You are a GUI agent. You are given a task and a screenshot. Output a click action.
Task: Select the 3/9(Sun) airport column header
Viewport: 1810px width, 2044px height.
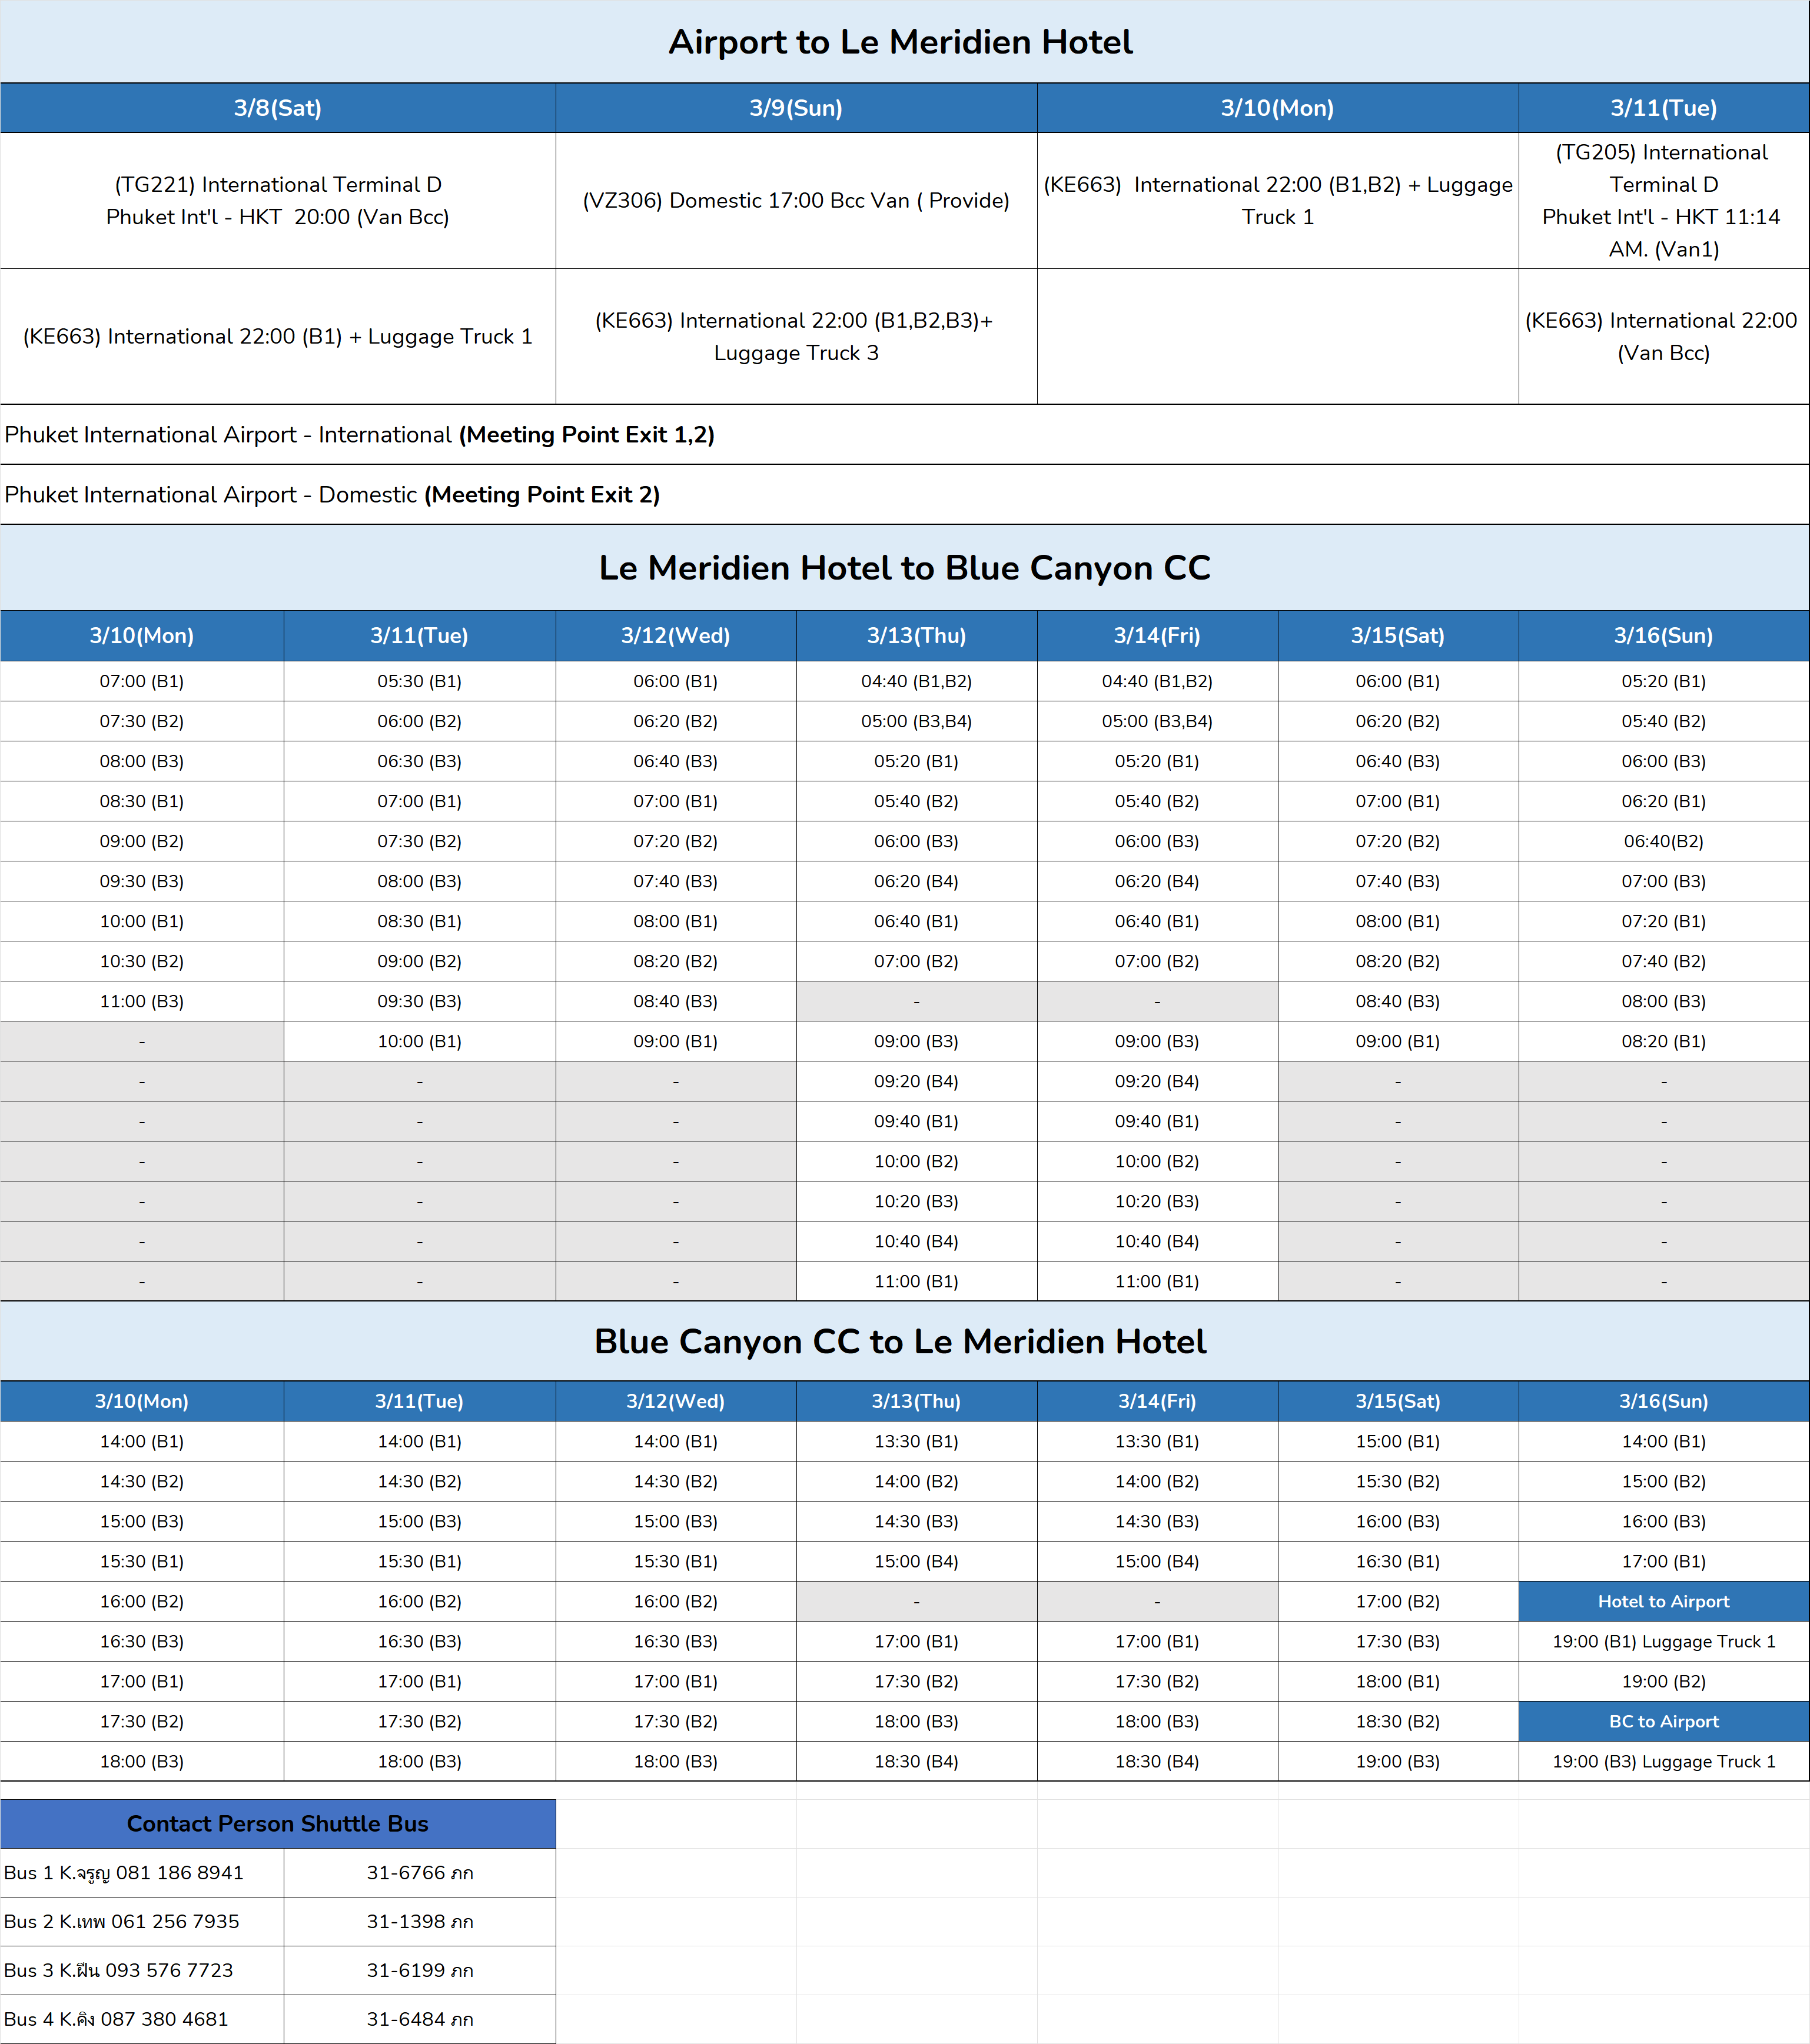point(796,108)
